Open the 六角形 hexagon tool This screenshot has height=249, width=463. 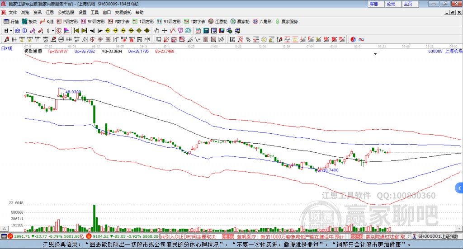coord(262,22)
